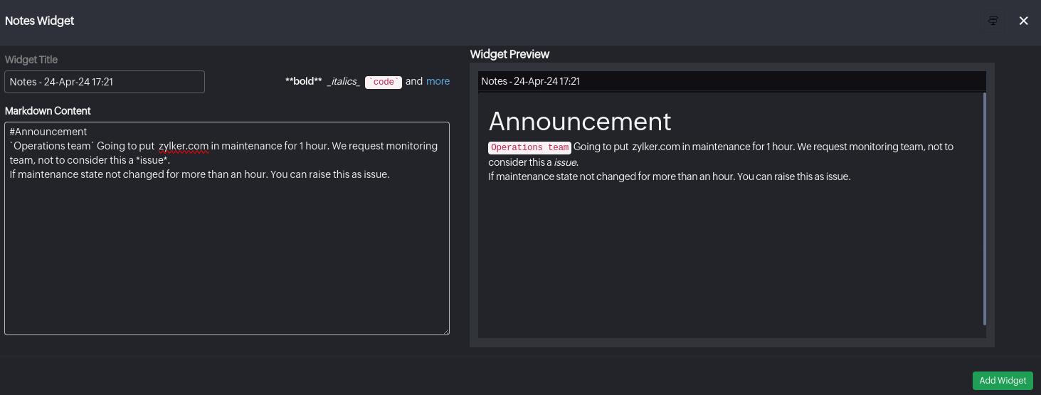Screen dimensions: 1041x395
Task: Click the 'Notes Widget' dialog title
Action: pos(40,21)
